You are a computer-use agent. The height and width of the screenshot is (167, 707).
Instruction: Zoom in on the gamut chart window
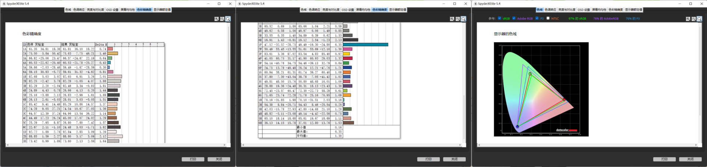click(x=688, y=19)
